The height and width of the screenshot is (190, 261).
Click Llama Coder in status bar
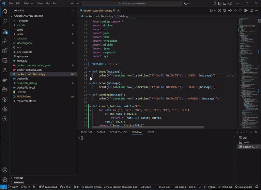[245, 187]
